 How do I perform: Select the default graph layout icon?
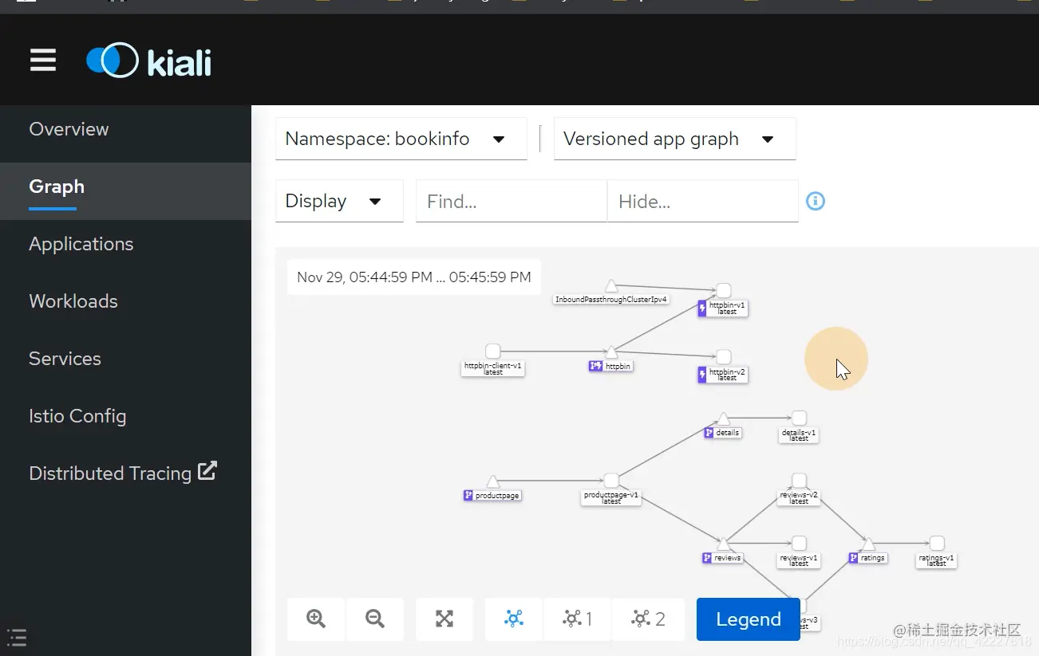click(x=514, y=619)
